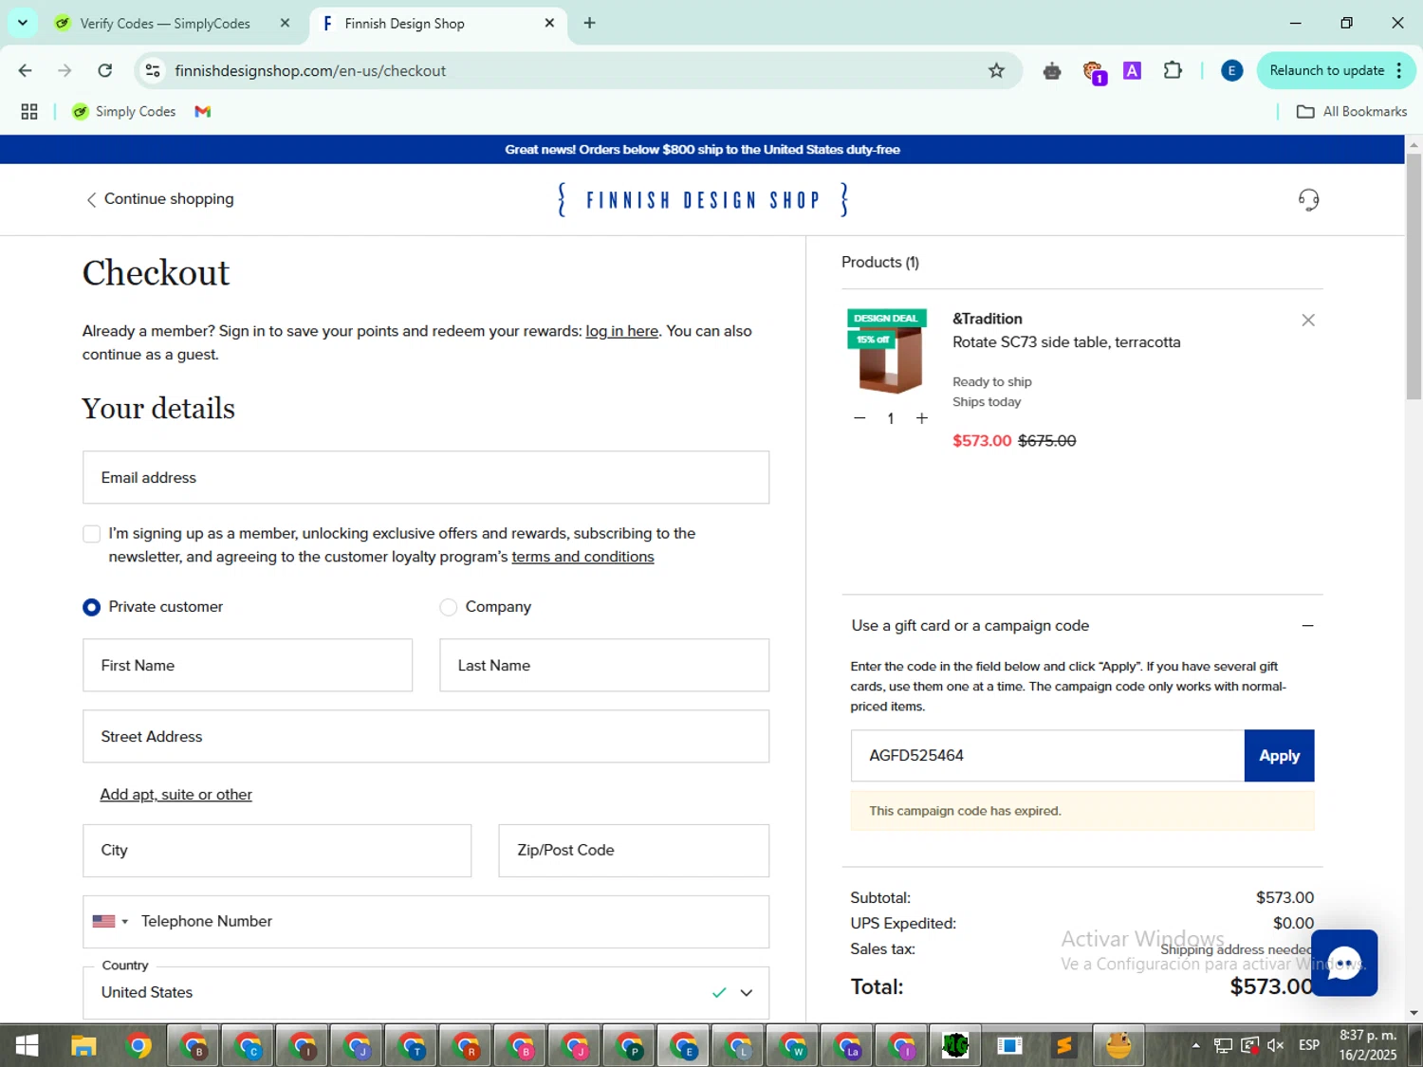Switch to Verify Codes — SimplyCodes tab
Image resolution: width=1423 pixels, height=1067 pixels.
(x=163, y=24)
